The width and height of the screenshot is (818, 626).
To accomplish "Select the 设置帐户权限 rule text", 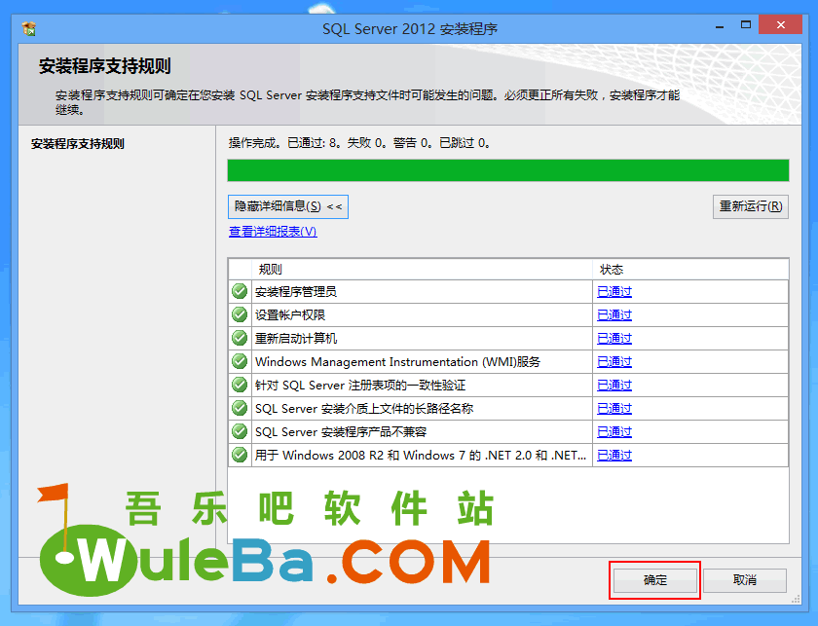I will point(290,315).
